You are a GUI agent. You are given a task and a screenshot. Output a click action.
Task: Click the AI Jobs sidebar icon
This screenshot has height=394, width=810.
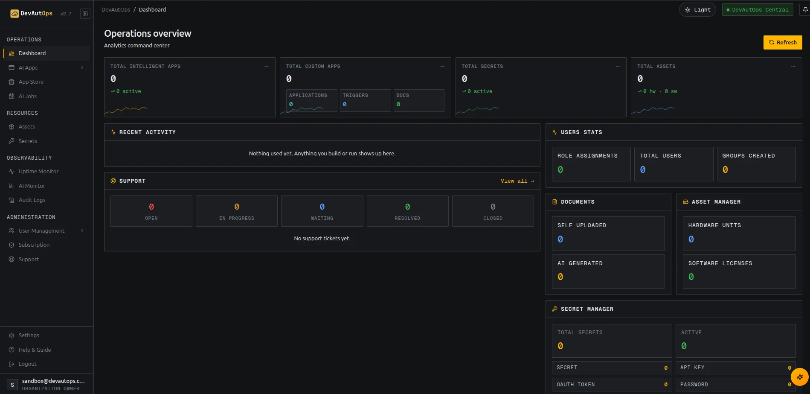(12, 96)
